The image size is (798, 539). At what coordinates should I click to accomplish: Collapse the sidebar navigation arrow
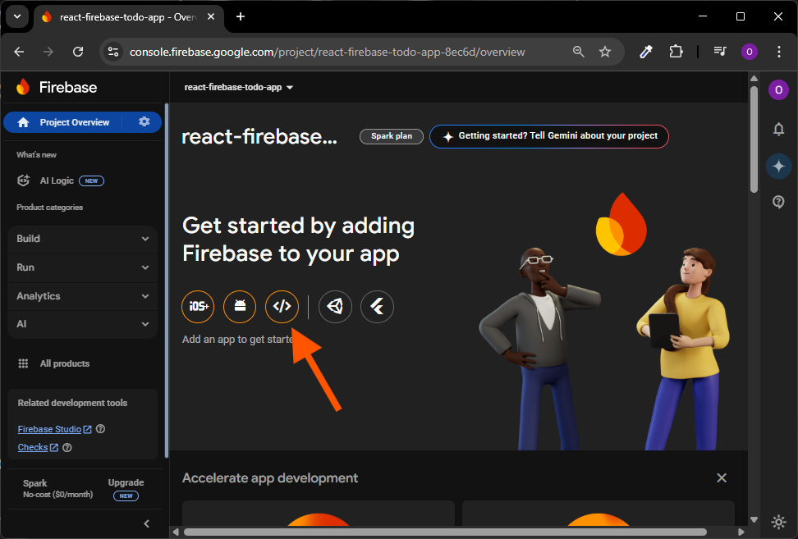[x=147, y=523]
